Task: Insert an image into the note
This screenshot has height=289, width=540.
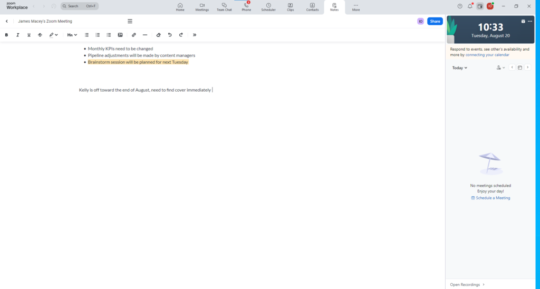Action: (x=120, y=35)
